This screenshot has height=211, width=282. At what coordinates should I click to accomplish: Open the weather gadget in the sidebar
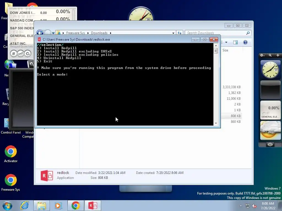tap(270, 131)
